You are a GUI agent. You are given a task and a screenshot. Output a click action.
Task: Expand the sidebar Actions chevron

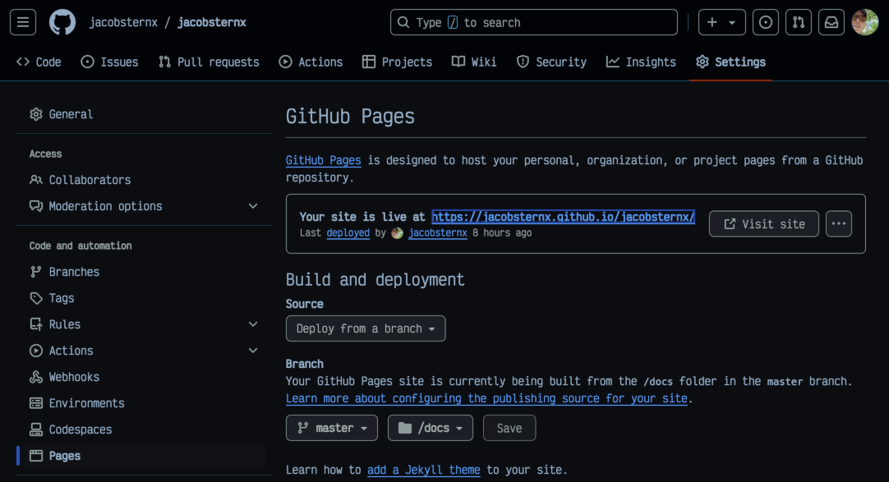pos(253,351)
